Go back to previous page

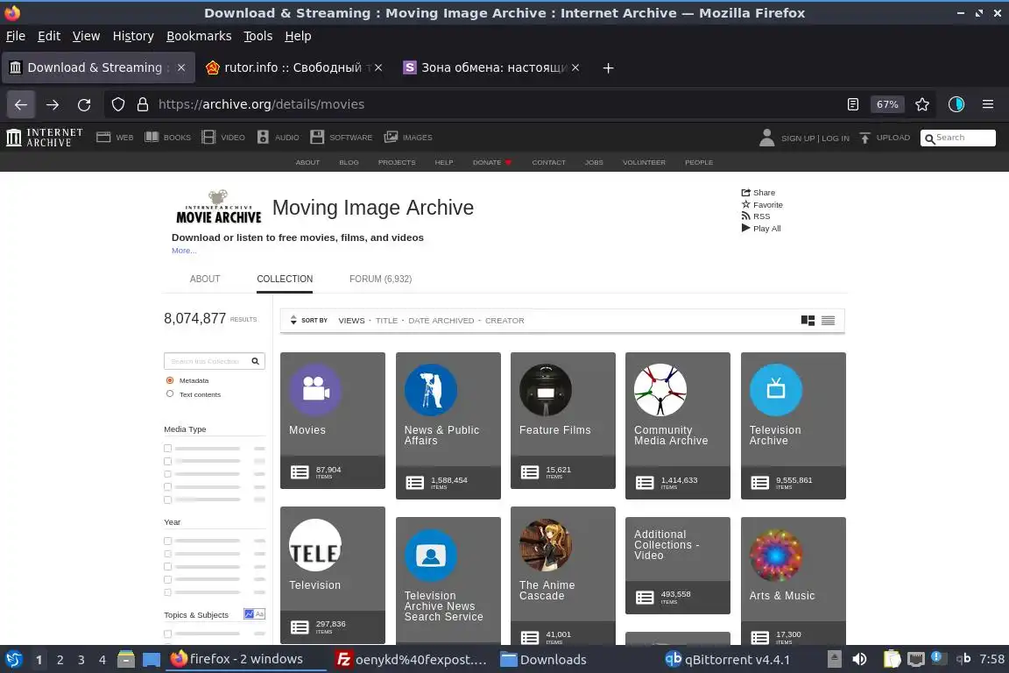coord(21,104)
